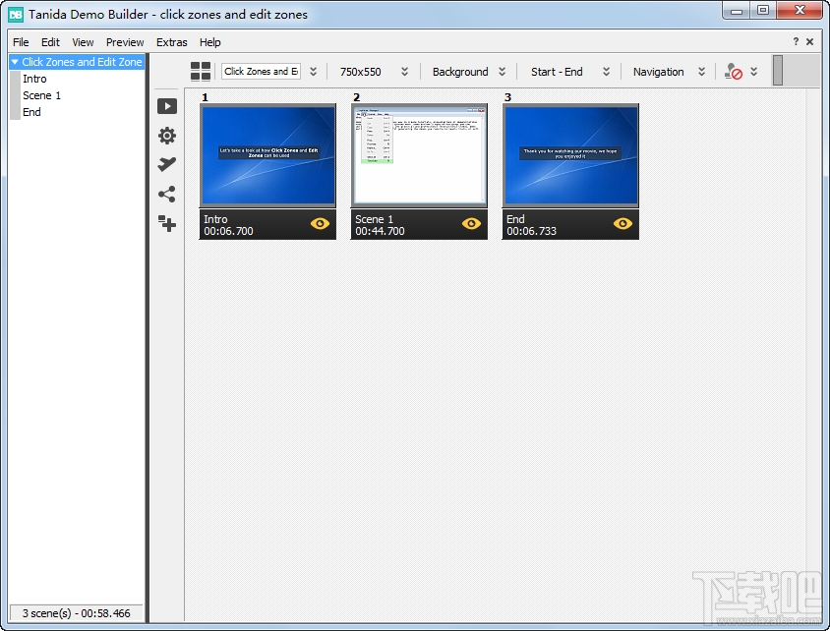The height and width of the screenshot is (631, 830).
Task: Select the Scene 1 thumbnail
Action: [419, 157]
